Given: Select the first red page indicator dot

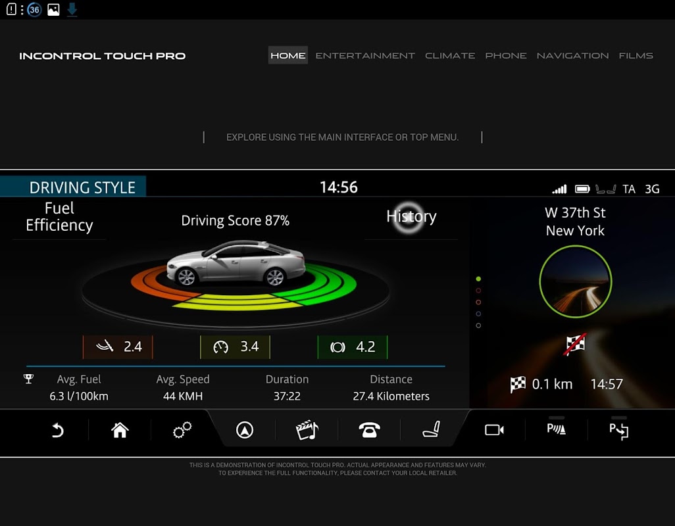Looking at the screenshot, I should [478, 291].
